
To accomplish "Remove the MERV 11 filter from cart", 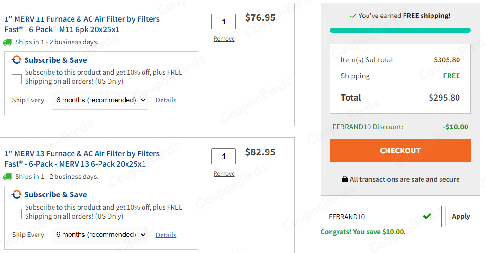I will coord(224,39).
